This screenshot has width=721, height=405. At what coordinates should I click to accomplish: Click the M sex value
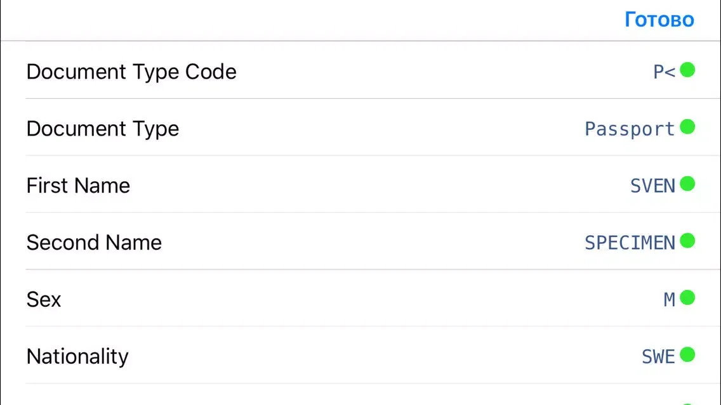[670, 300]
